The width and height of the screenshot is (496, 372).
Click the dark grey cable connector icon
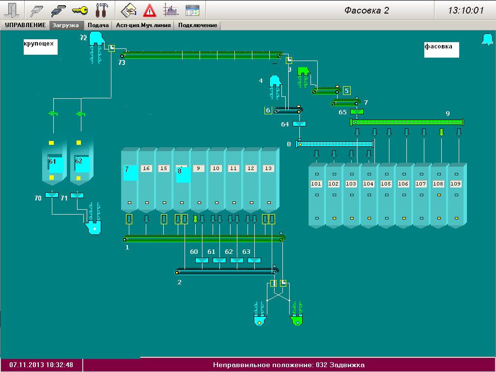[59, 10]
